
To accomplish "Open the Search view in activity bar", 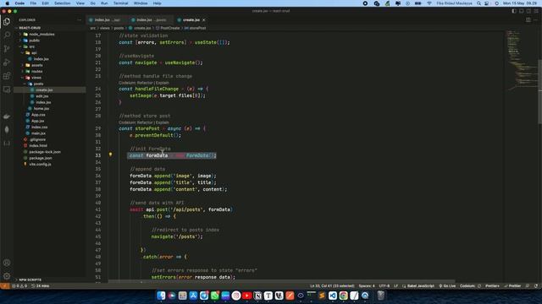I will click(7, 35).
